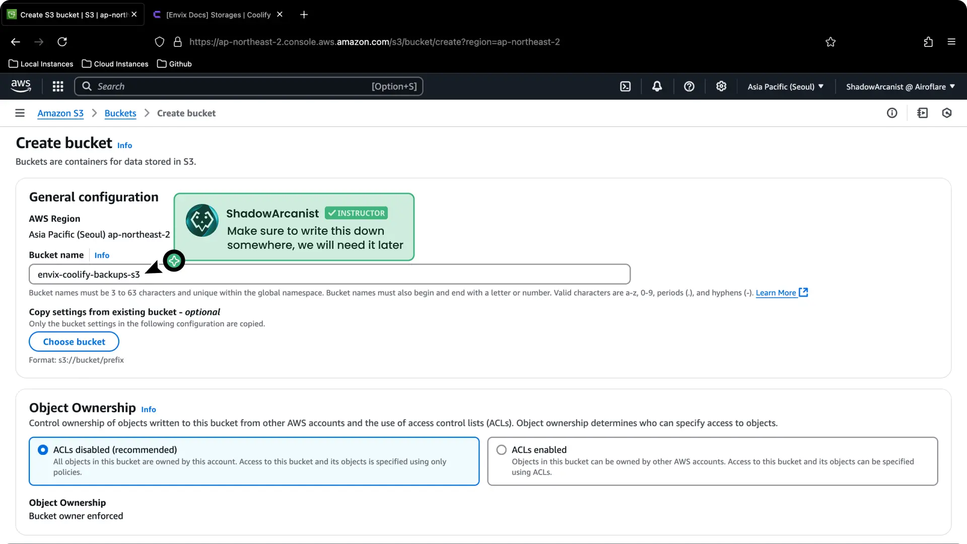Open the Asia Pacific (Seoul) region dropdown
Viewport: 967px width, 544px height.
coord(785,86)
